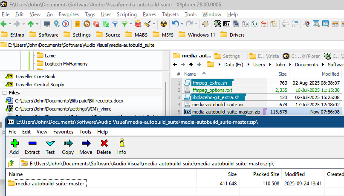Open the dropdown beside the green funnel
This screenshot has width=344, height=196.
[131, 24]
